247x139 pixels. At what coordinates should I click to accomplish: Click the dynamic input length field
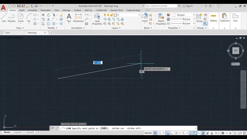(98, 63)
